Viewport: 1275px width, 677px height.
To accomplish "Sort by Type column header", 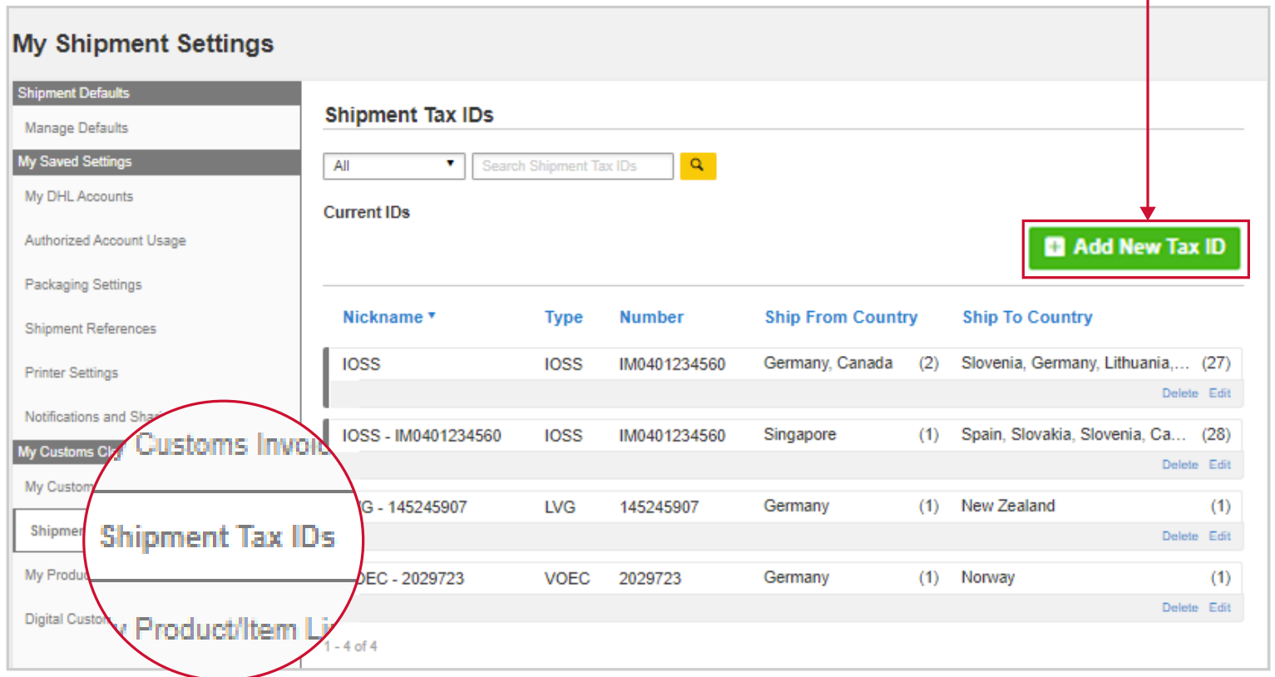I will tap(563, 317).
